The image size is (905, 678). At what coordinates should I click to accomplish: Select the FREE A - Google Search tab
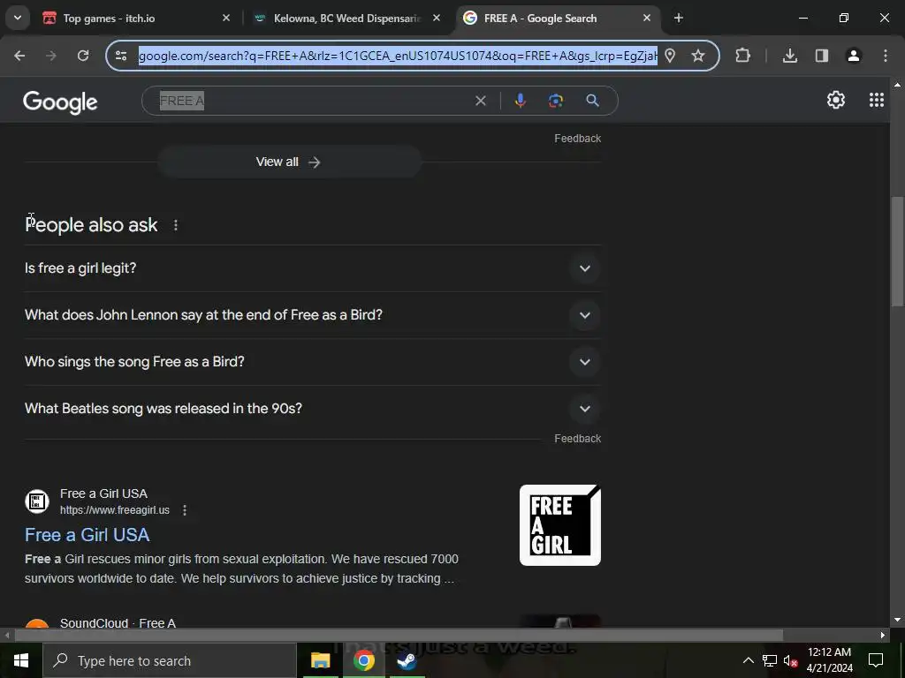(x=557, y=19)
